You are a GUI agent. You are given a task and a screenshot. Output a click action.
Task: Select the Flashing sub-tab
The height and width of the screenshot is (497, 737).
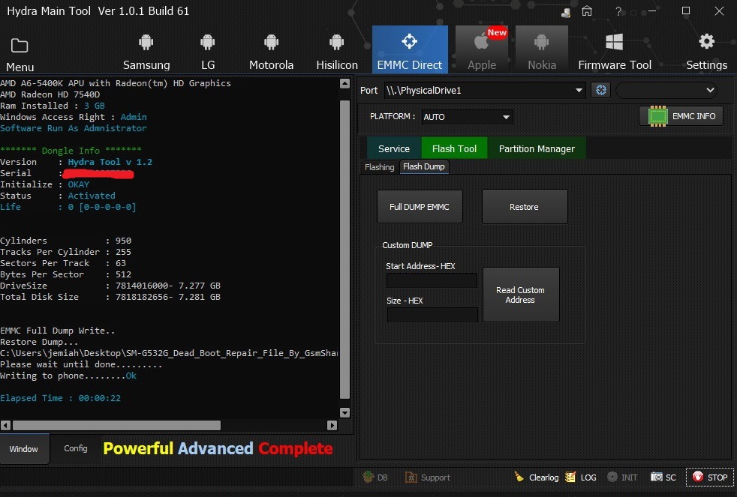tap(379, 167)
